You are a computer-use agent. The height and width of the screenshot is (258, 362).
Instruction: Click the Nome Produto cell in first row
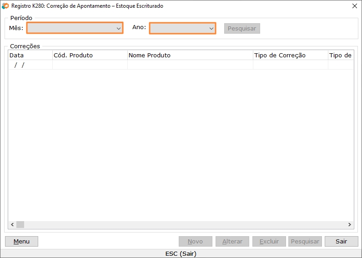click(190, 65)
